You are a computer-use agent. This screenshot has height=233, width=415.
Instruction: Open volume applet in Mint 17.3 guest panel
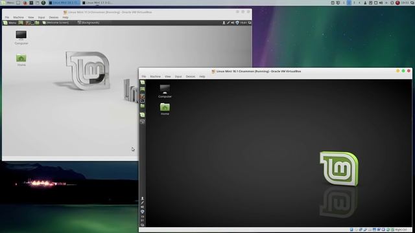pyautogui.click(x=233, y=23)
